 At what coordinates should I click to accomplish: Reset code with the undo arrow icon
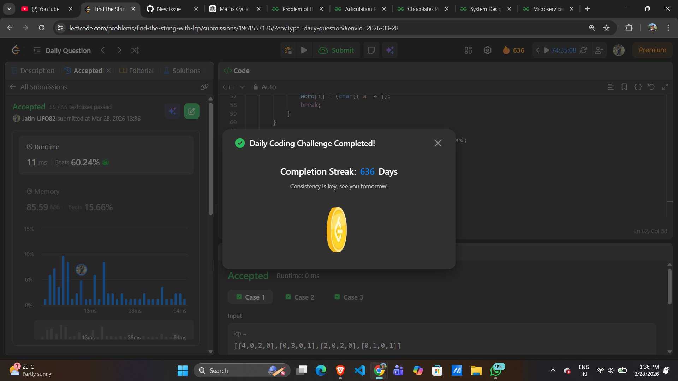pos(651,87)
